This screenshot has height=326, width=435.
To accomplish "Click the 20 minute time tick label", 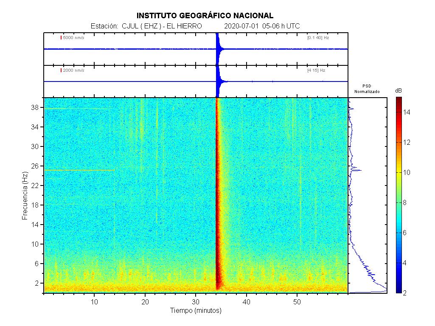I will click(145, 302).
